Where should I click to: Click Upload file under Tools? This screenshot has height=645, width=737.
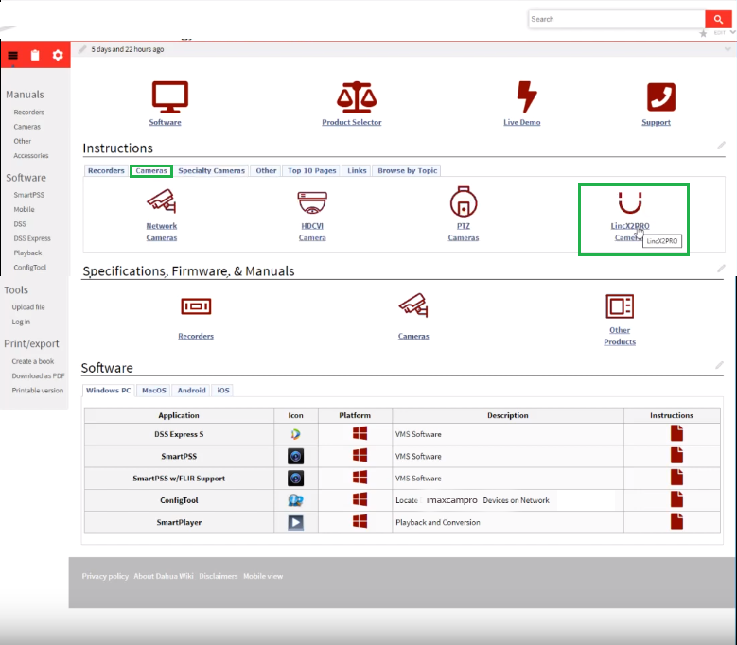click(28, 307)
